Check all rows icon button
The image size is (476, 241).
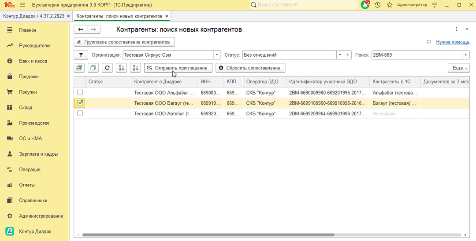(79, 68)
